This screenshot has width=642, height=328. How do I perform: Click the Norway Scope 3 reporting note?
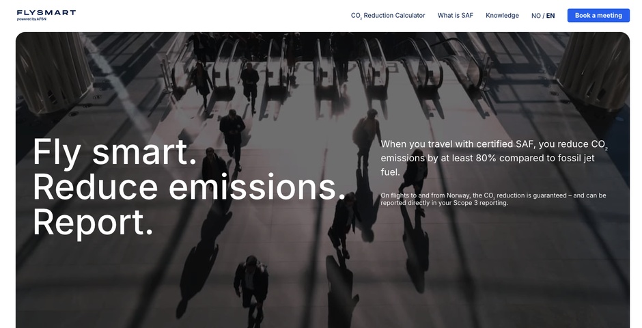[493, 199]
